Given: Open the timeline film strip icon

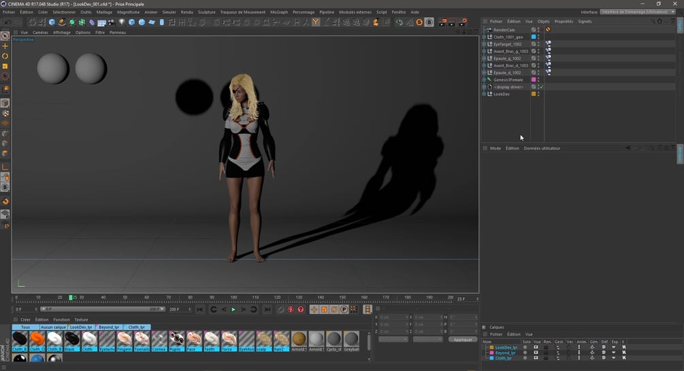Looking at the screenshot, I should pos(368,310).
